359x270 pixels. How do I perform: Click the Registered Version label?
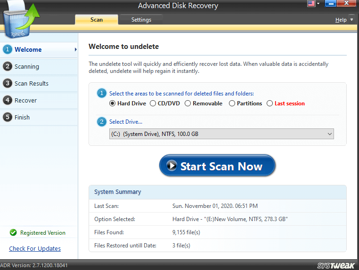click(x=43, y=233)
